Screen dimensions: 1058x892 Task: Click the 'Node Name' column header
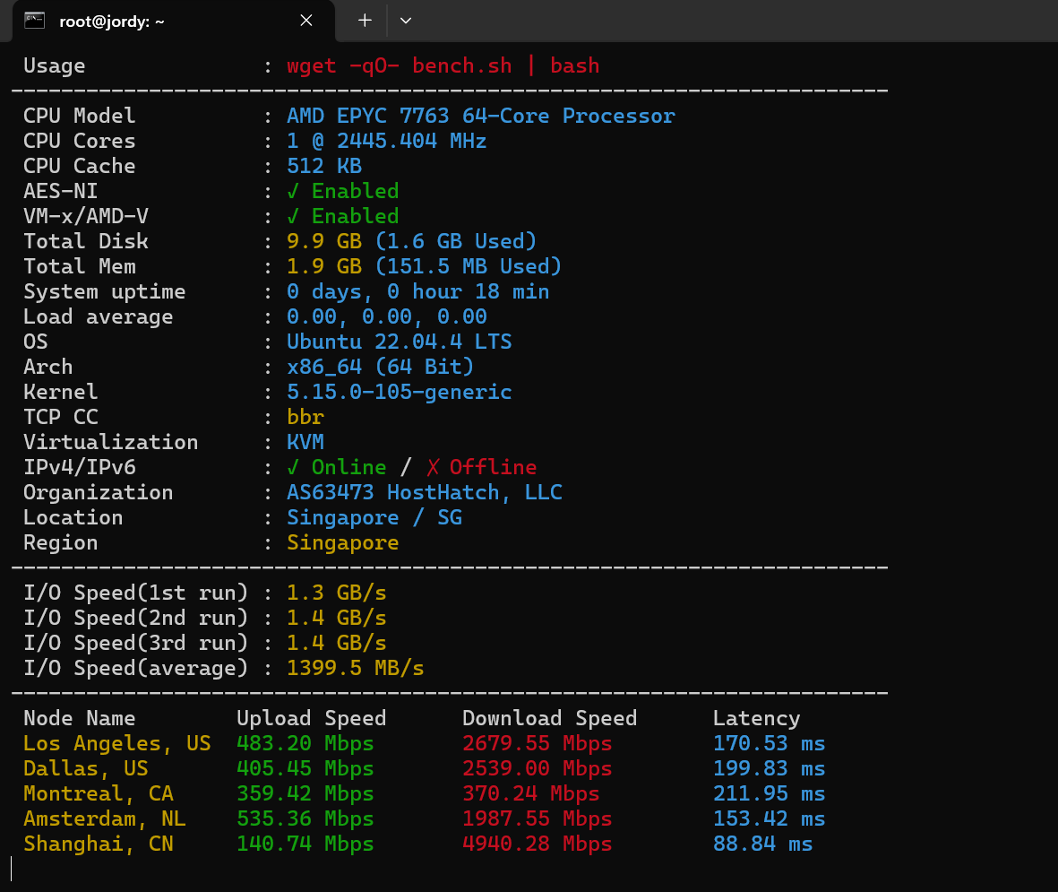coord(80,718)
